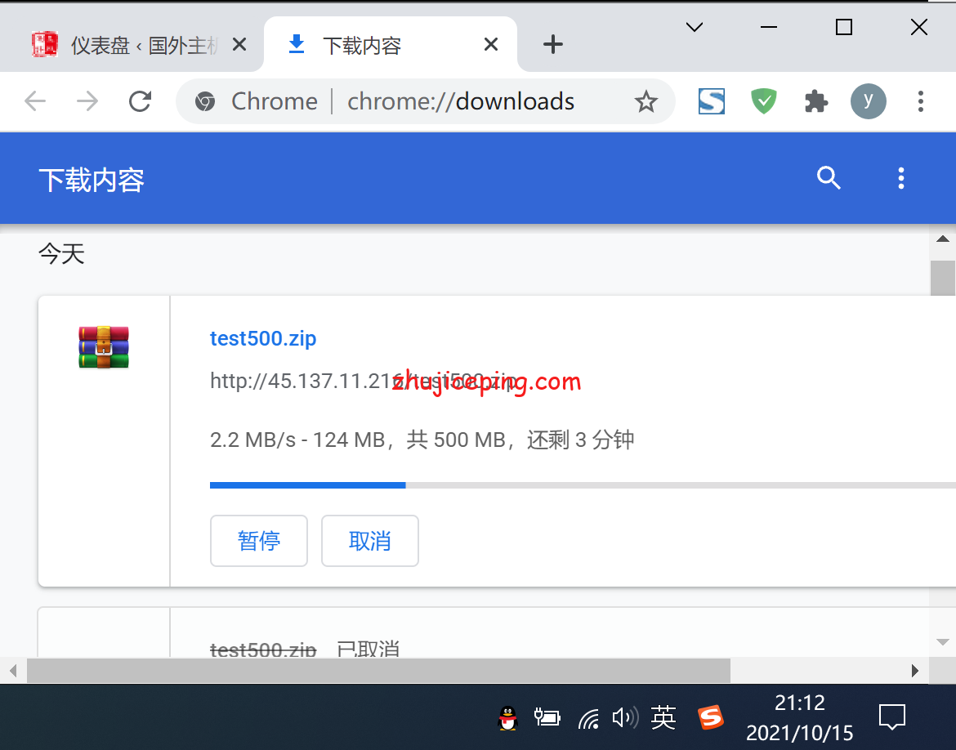Open the Sogou S extension icon
Screen dimensions: 956x750
pos(712,101)
